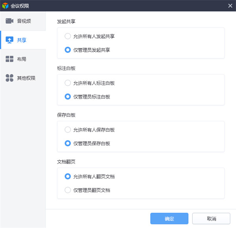This screenshot has height=228, width=236.
Task: Select 允许所有人保存白板 radio button
Action: [x=68, y=130]
